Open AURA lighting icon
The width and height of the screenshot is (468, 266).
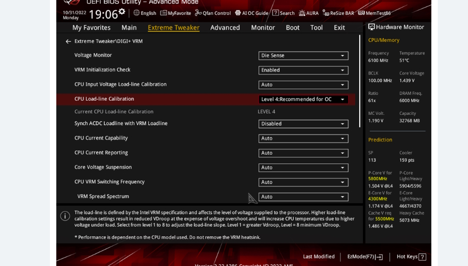click(302, 13)
